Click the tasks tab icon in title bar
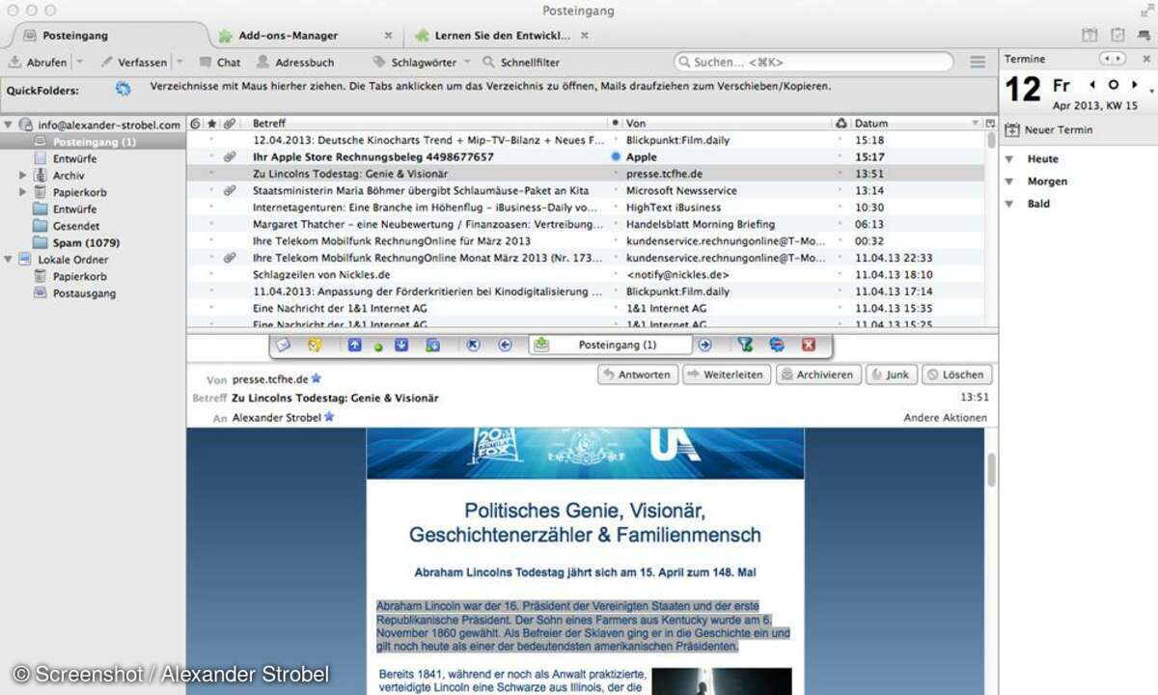This screenshot has width=1158, height=695. [1117, 36]
